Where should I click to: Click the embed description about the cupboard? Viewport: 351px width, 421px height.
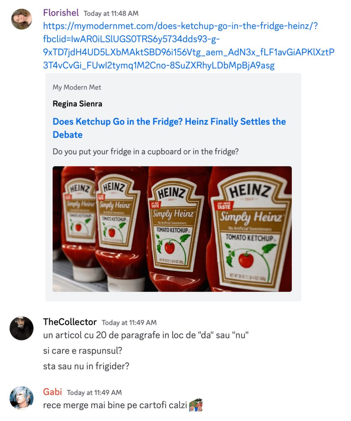click(145, 151)
